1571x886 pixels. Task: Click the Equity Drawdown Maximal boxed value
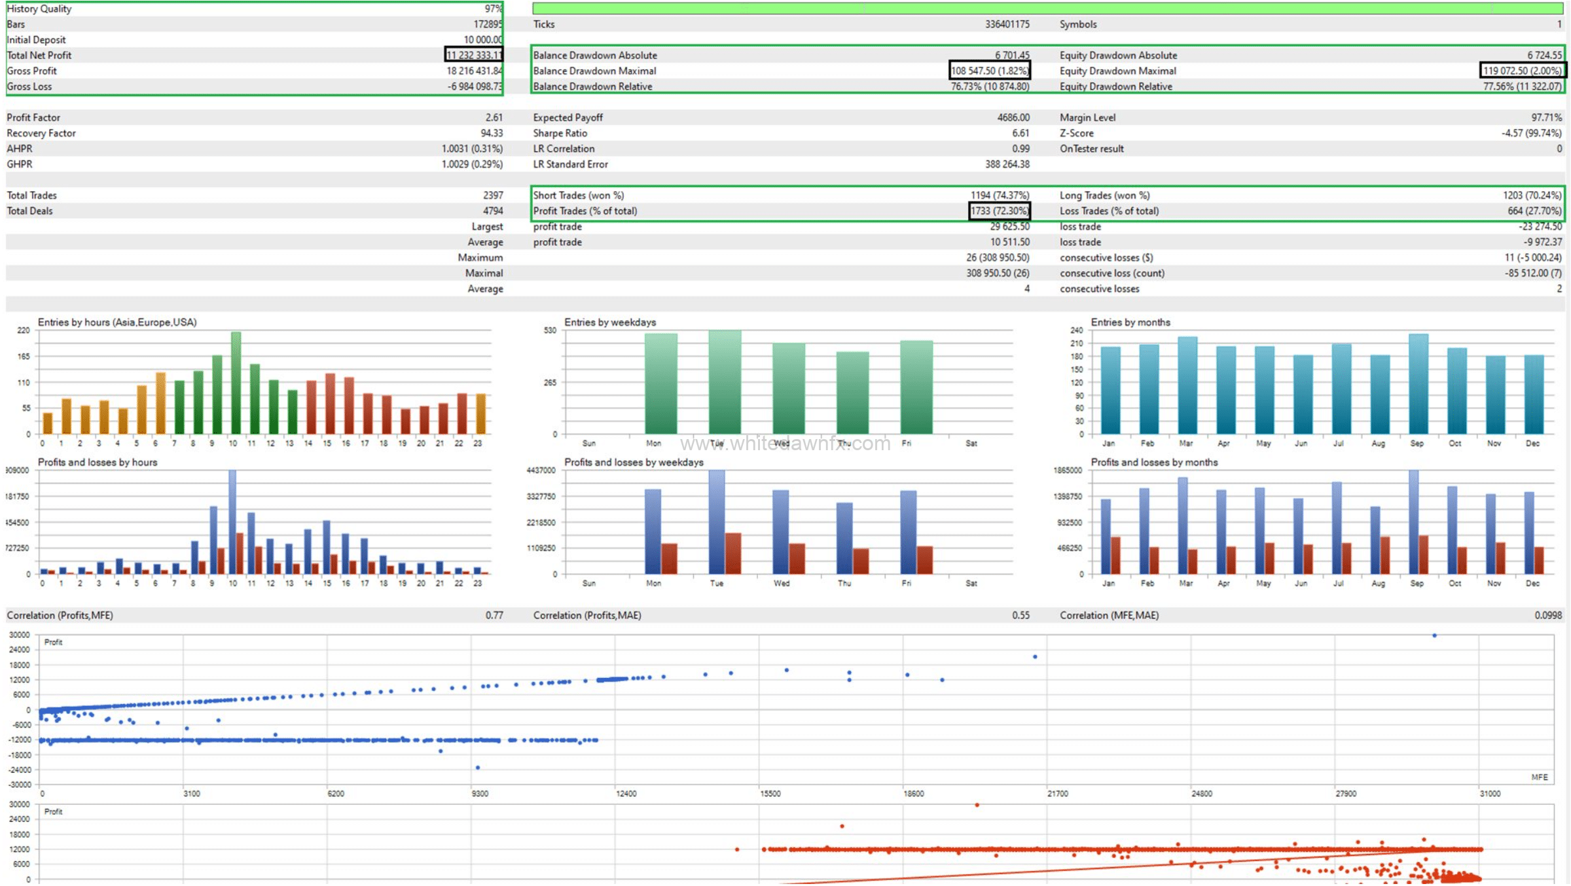1522,71
